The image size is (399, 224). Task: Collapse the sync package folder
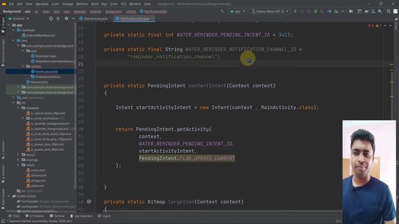coord(22,51)
